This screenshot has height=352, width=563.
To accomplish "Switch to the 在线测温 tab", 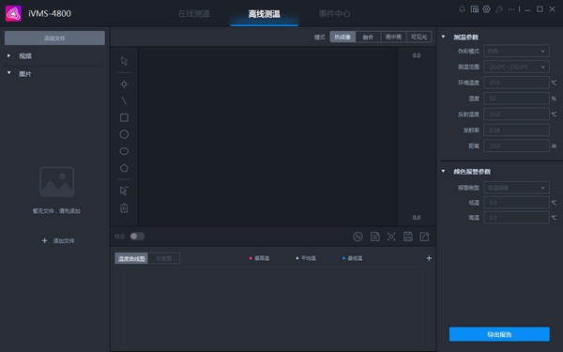I will coord(194,14).
